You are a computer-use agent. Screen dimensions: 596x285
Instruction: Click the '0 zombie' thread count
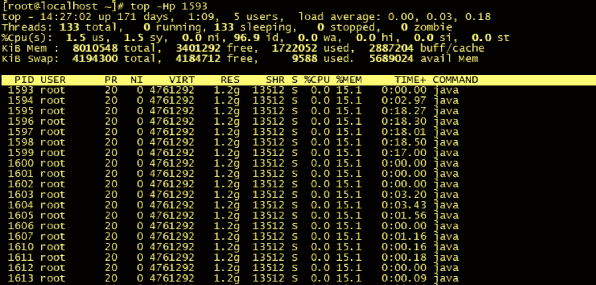click(x=426, y=27)
